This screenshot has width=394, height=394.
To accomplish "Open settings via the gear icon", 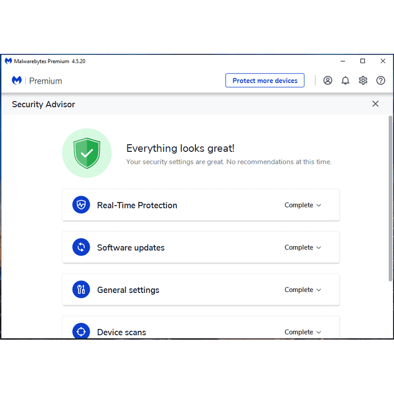I will pos(363,81).
